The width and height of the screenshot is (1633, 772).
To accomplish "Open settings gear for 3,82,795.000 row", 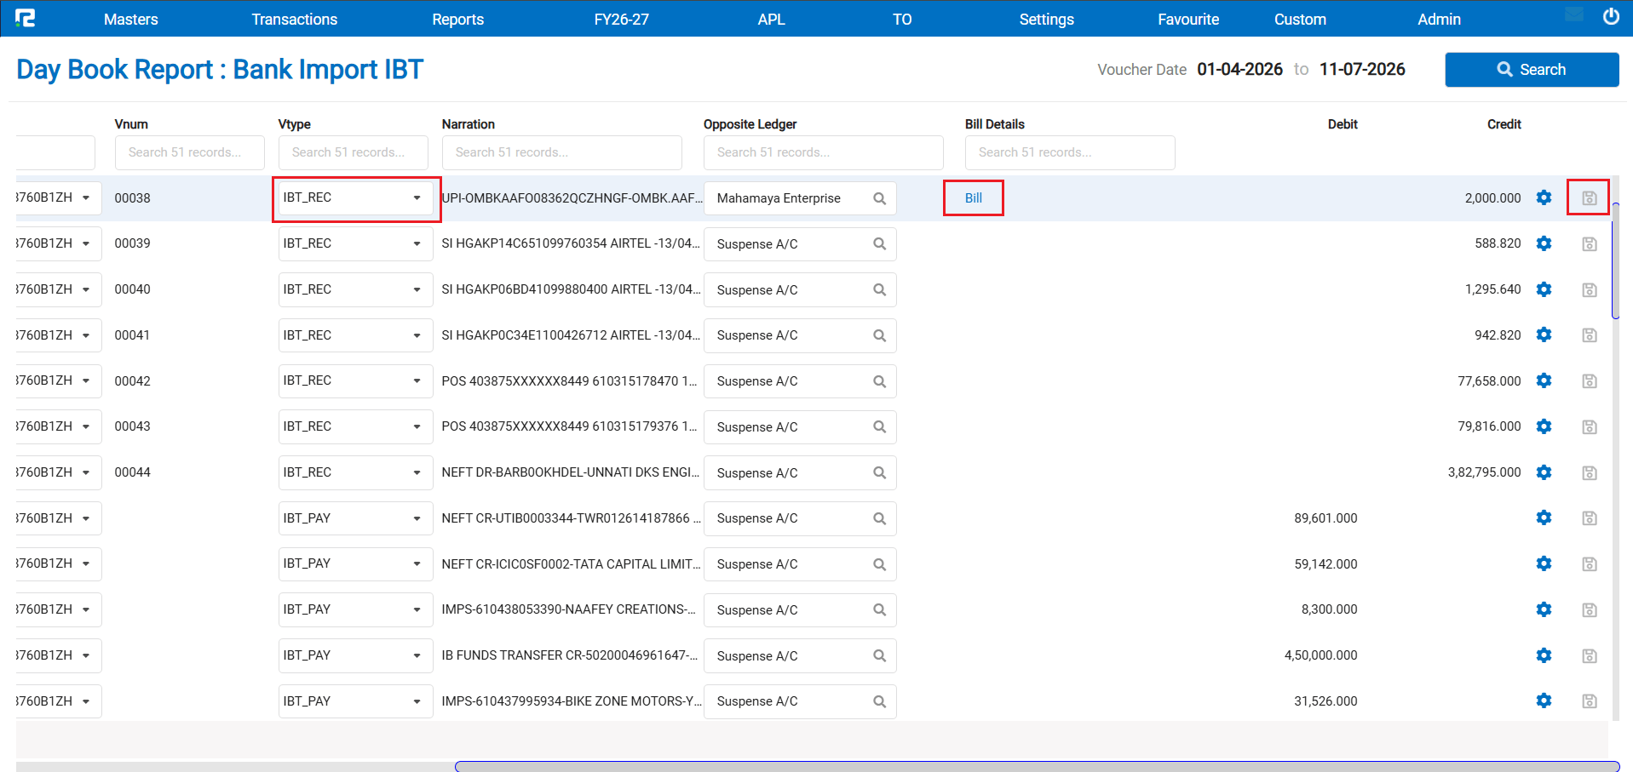I will (1544, 472).
